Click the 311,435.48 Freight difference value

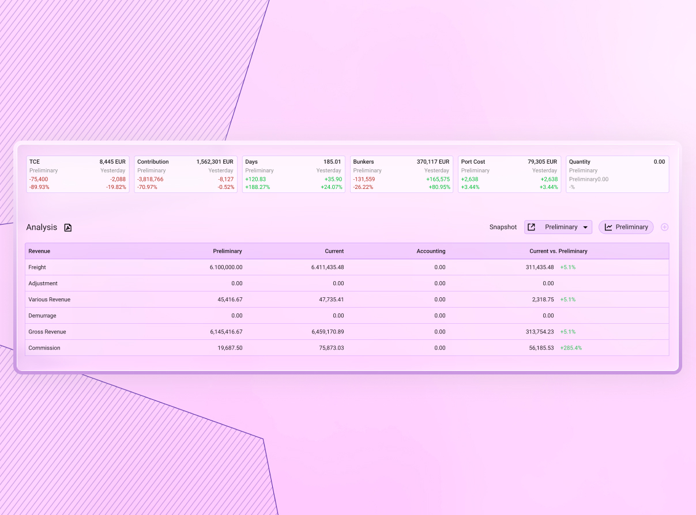[541, 267]
